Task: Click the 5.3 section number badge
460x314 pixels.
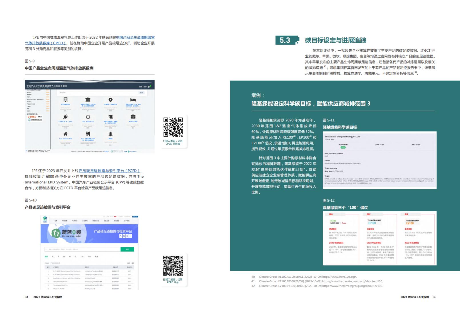Action: pos(287,40)
